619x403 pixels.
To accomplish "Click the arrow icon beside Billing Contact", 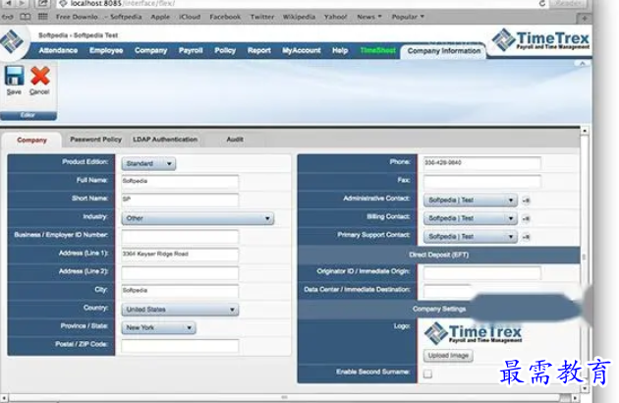I will click(526, 219).
